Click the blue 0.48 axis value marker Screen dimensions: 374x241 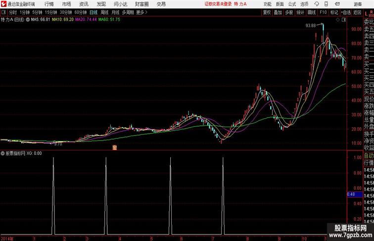355,194
